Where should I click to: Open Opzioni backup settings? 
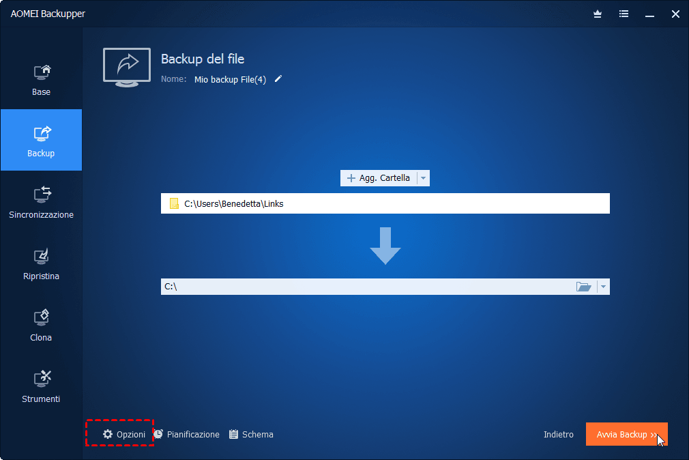tap(124, 435)
